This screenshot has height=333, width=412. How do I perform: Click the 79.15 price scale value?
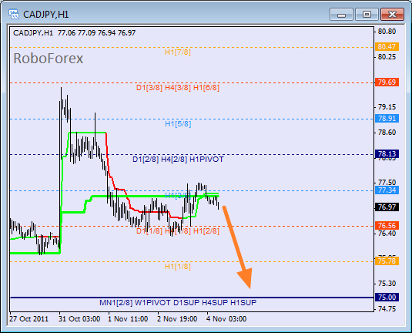tap(387, 107)
